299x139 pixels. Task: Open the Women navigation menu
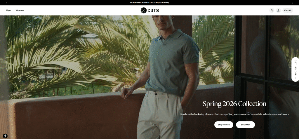(20, 10)
